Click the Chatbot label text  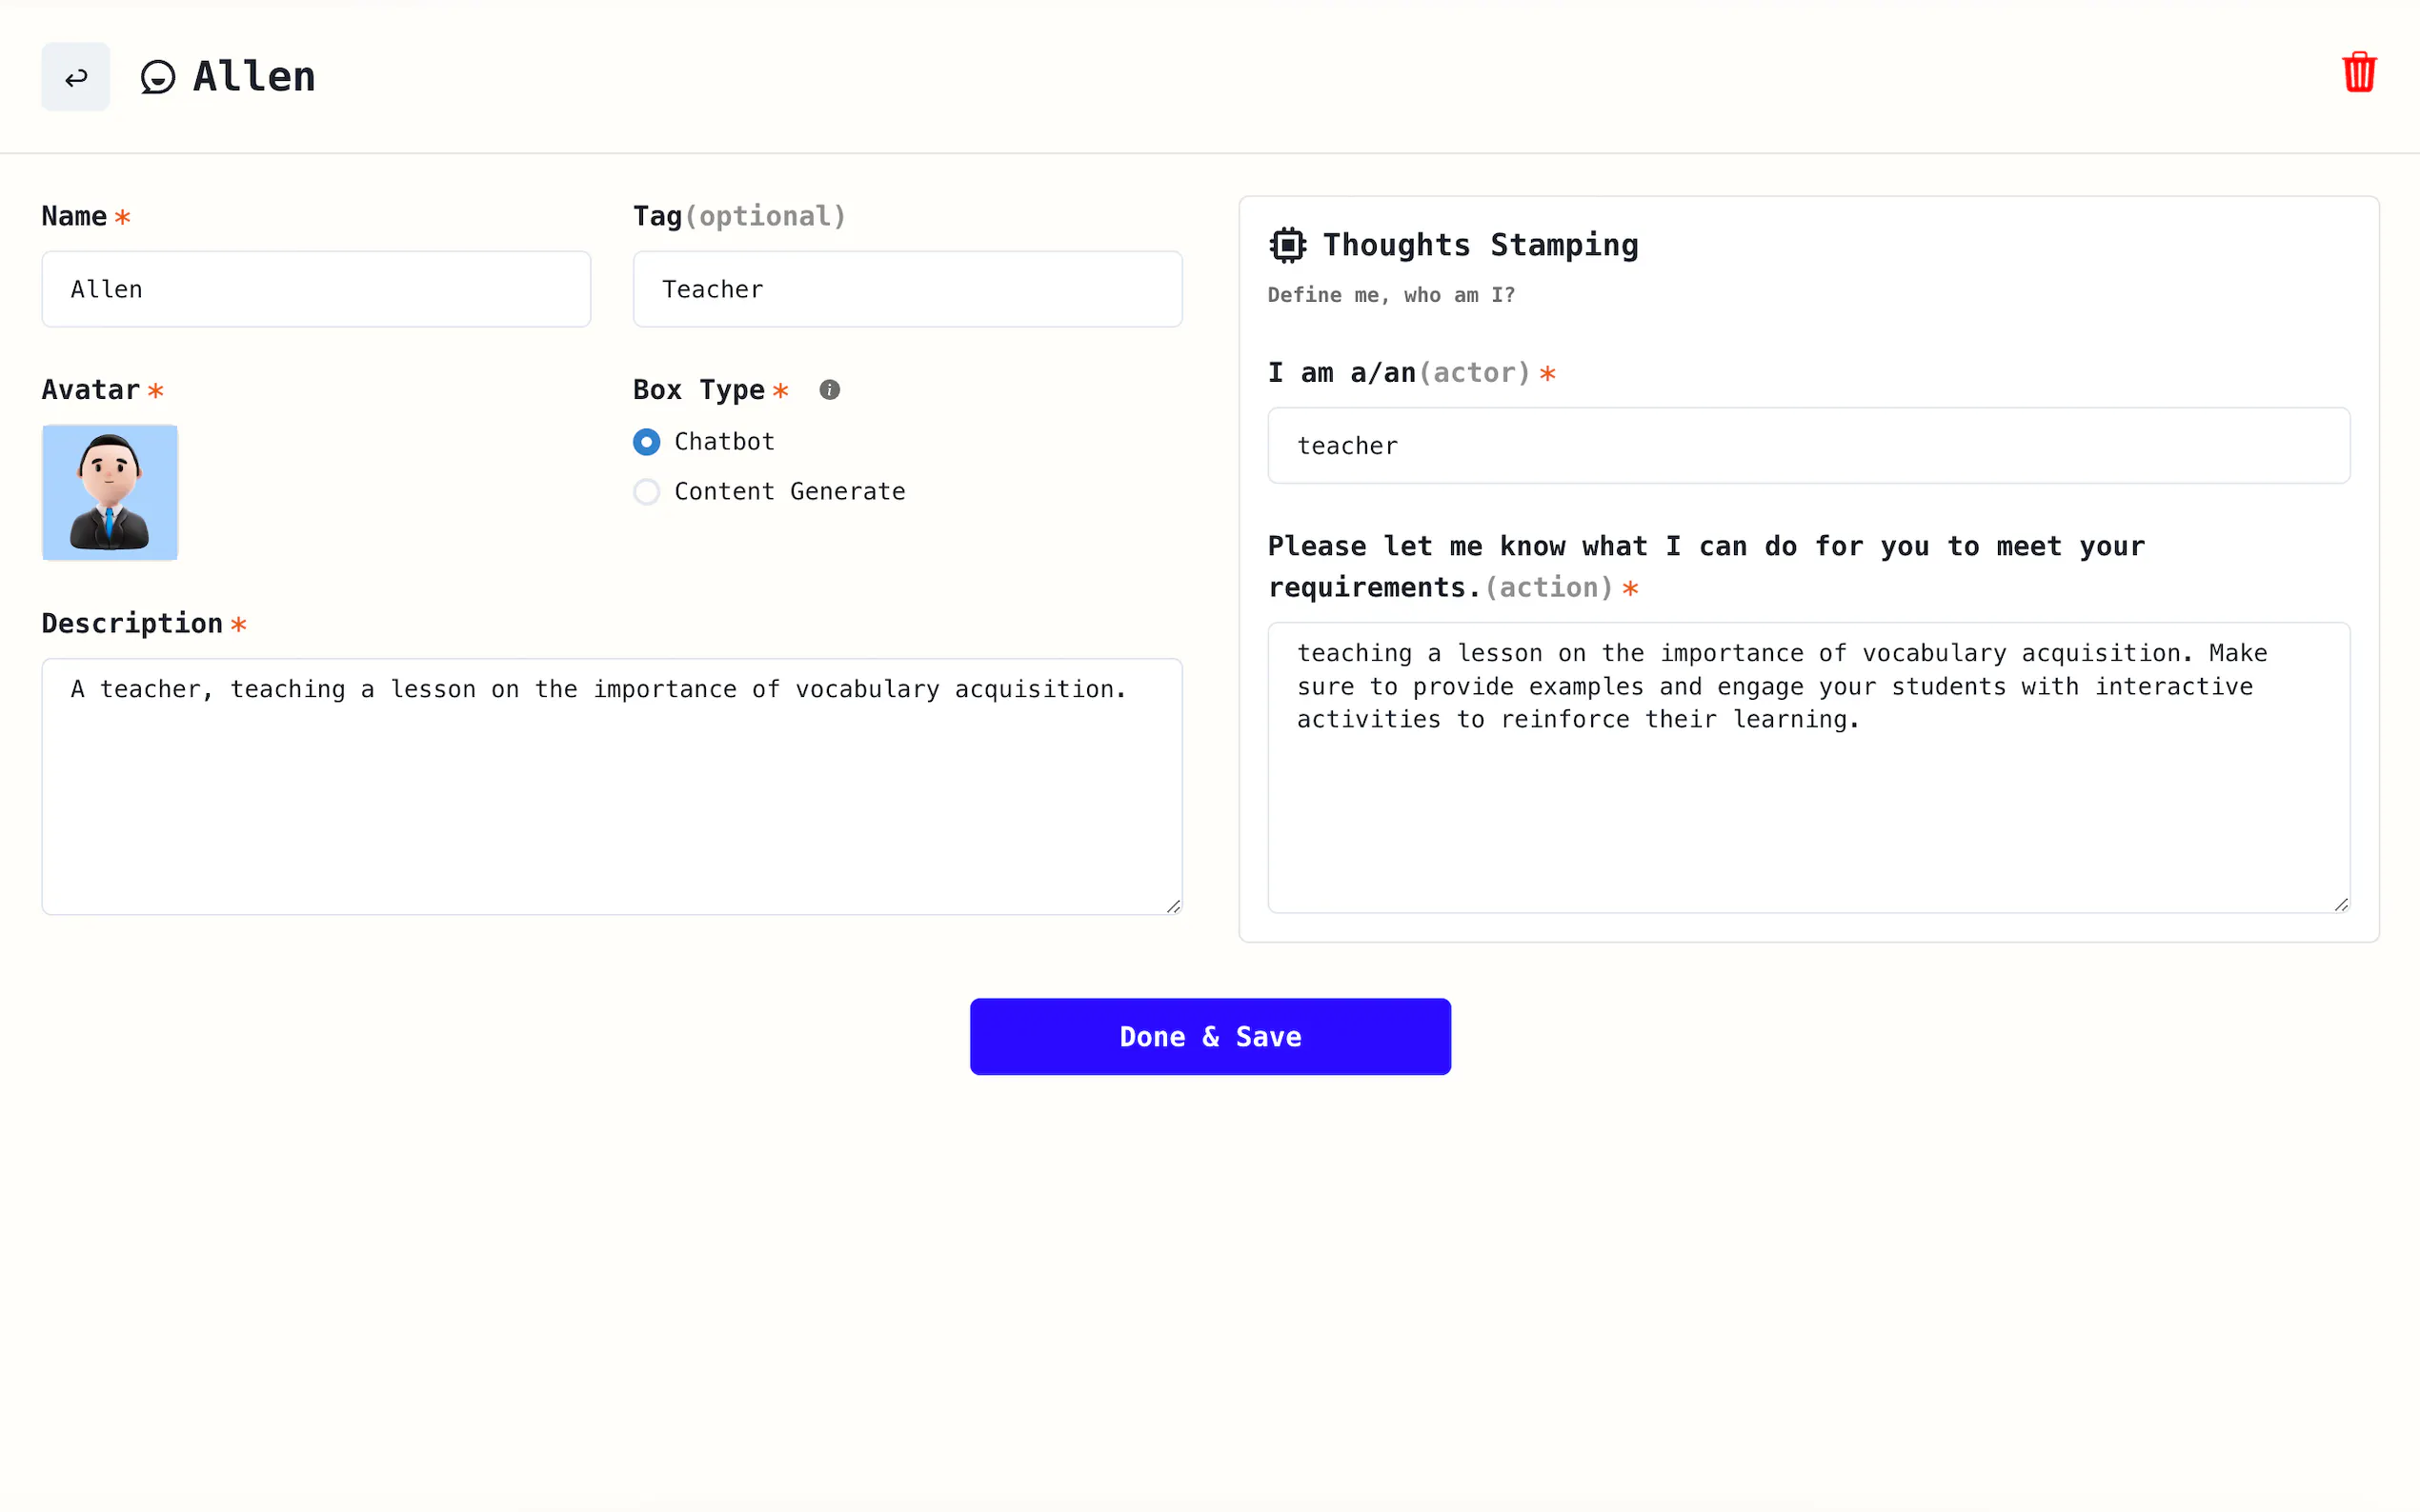coord(724,442)
